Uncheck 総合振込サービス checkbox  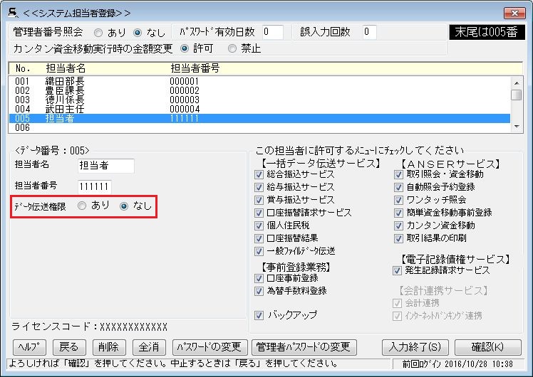coord(259,174)
